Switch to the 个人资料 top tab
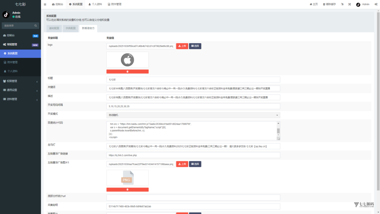This screenshot has height=214, width=380. click(95, 4)
